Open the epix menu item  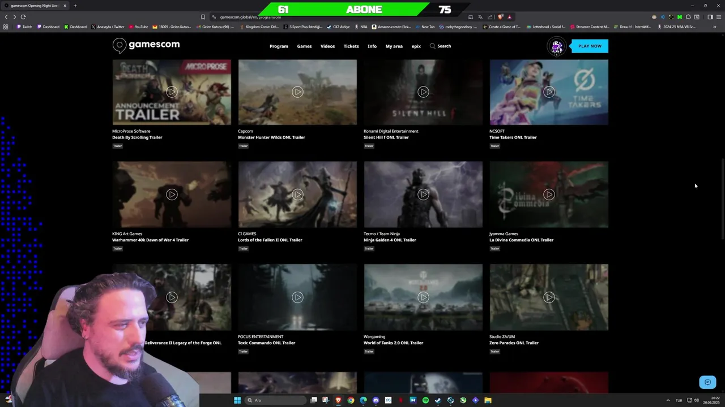tap(416, 46)
